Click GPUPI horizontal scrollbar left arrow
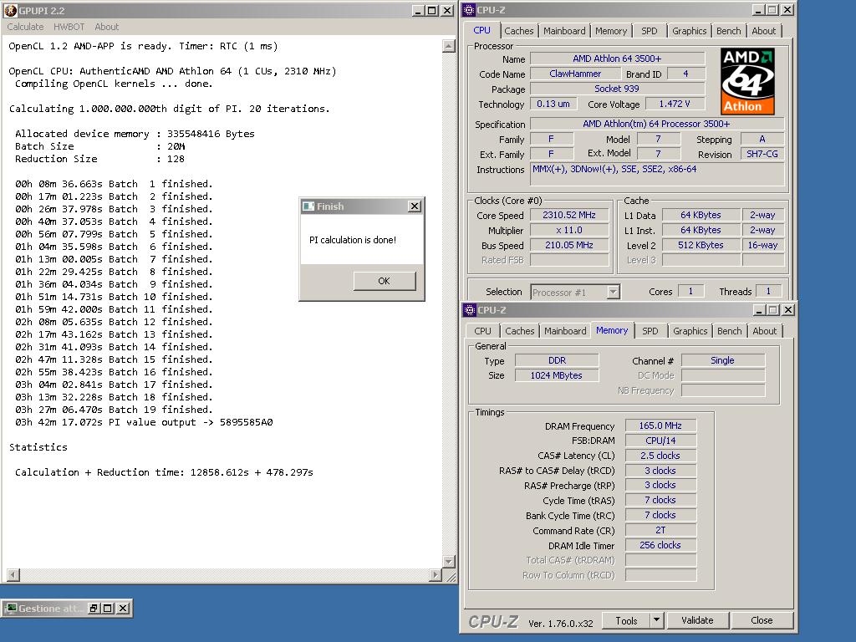The image size is (856, 642). (x=13, y=575)
